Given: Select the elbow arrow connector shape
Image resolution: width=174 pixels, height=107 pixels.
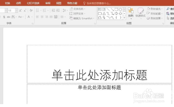Looking at the screenshot, I should [x=112, y=14].
